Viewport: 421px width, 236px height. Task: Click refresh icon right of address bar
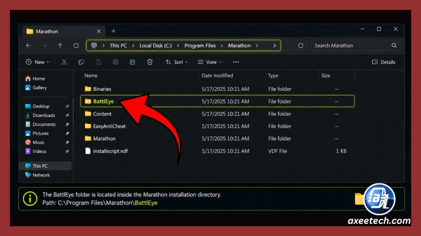point(301,46)
